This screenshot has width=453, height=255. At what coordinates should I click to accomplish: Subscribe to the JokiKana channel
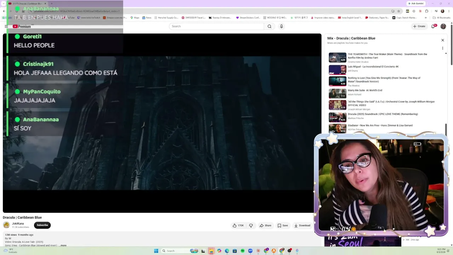(42, 225)
